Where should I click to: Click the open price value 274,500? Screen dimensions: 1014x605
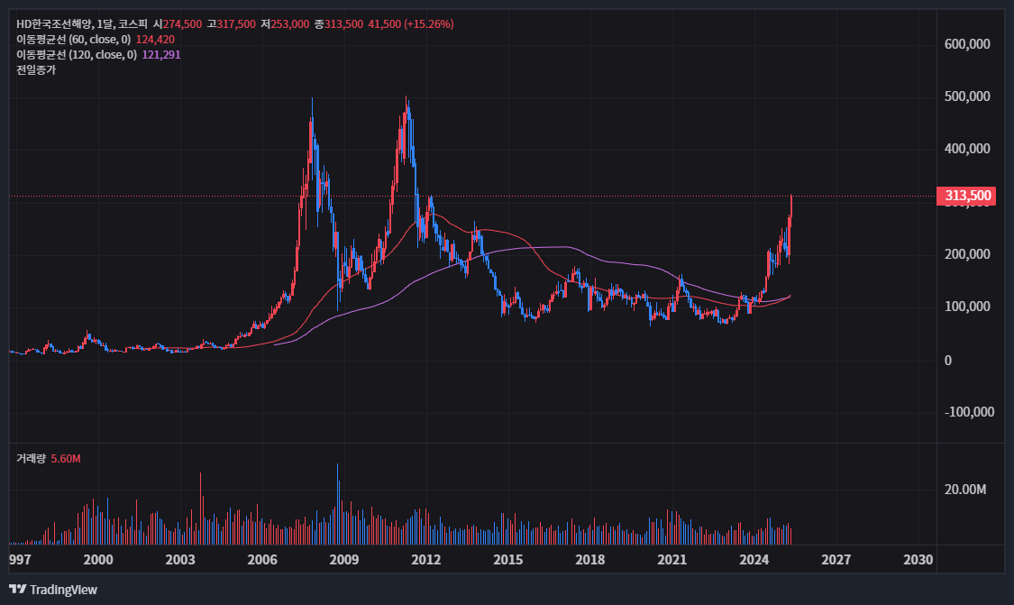pos(182,24)
